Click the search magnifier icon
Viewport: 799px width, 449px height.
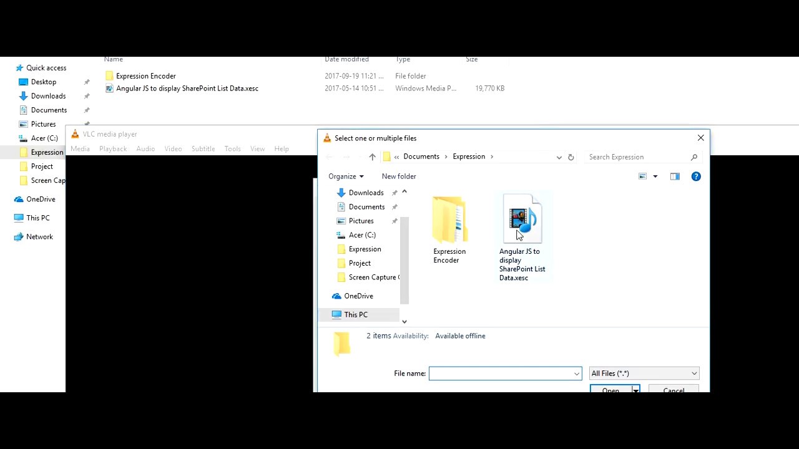(x=694, y=157)
